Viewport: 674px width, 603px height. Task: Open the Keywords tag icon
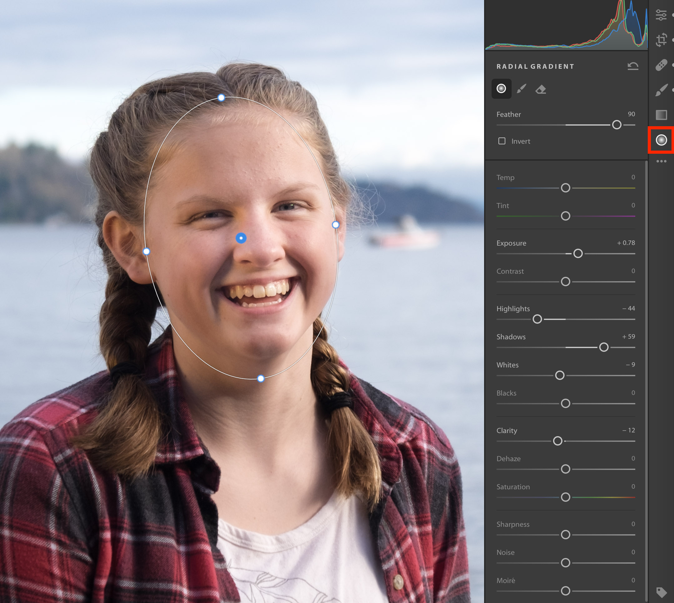pyautogui.click(x=661, y=592)
